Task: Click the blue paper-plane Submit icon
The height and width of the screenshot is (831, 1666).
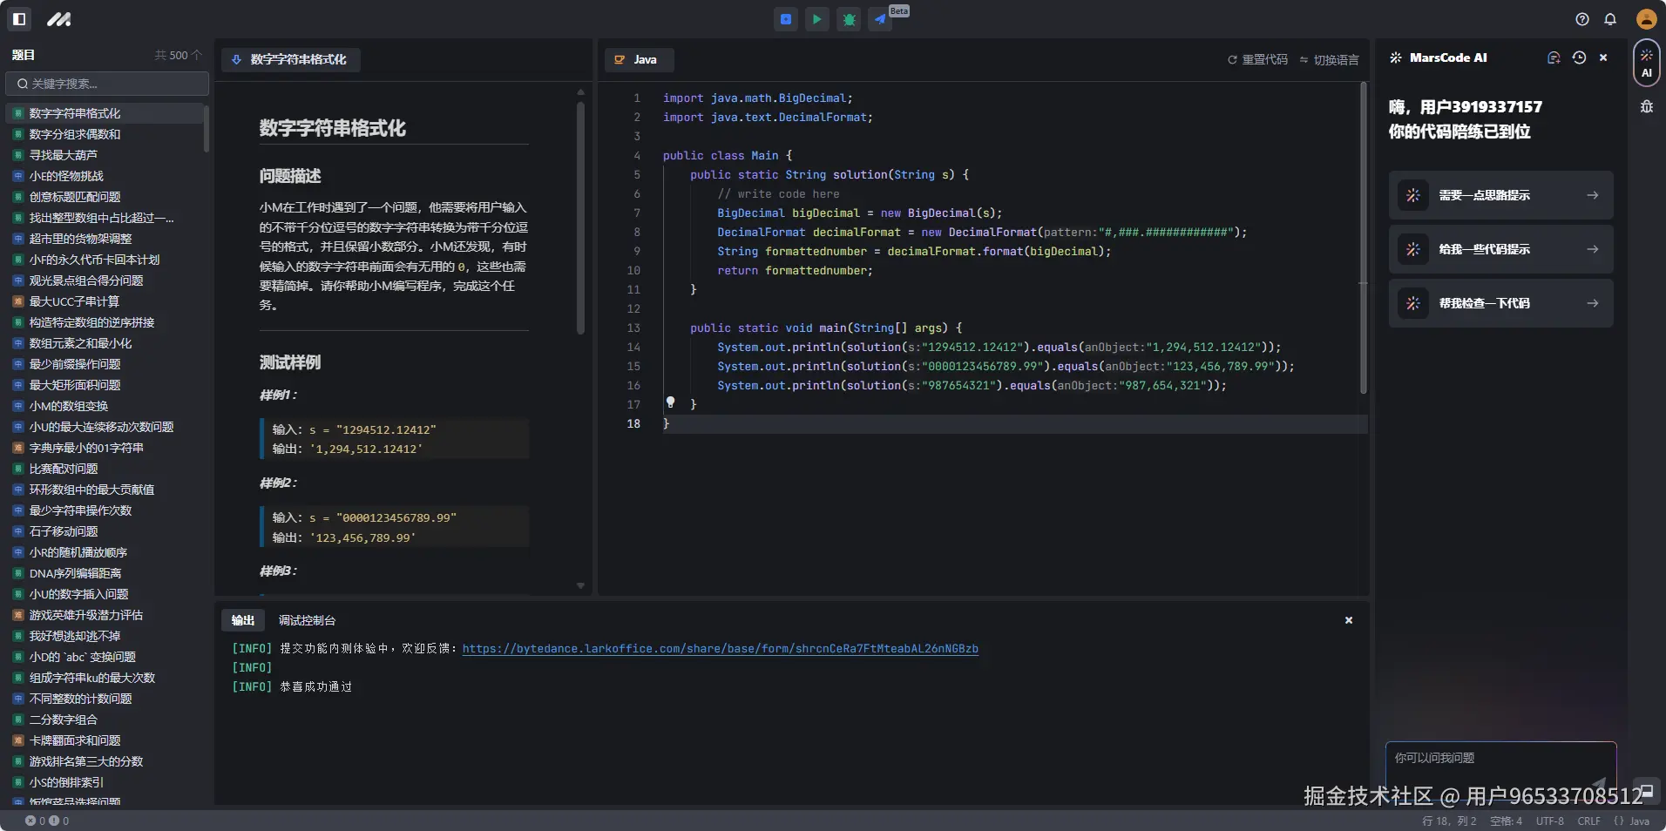Action: pyautogui.click(x=881, y=19)
